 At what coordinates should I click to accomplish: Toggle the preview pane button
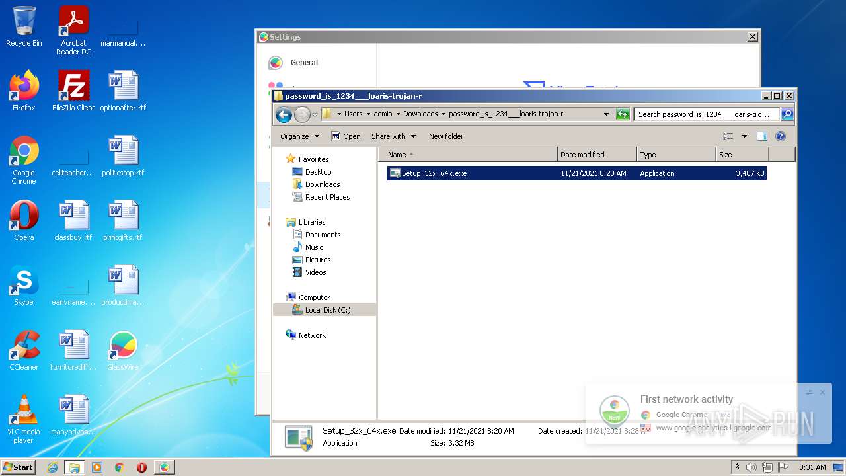tap(761, 136)
